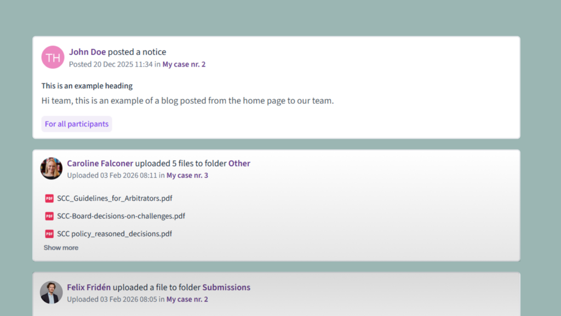Open Caroline Falconer's profile link

click(x=100, y=163)
